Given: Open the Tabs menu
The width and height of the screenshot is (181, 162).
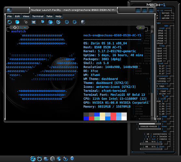Looking at the screenshot, I should (49, 16).
